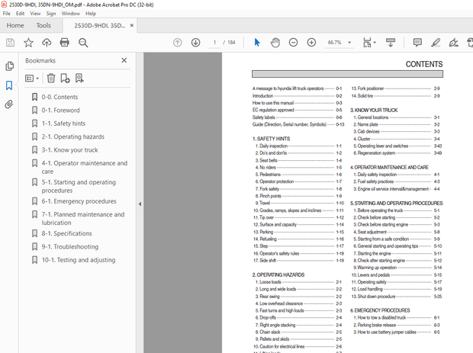Toggle the Page Thumbnails panel
This screenshot has width=473, height=353.
pos(9,66)
